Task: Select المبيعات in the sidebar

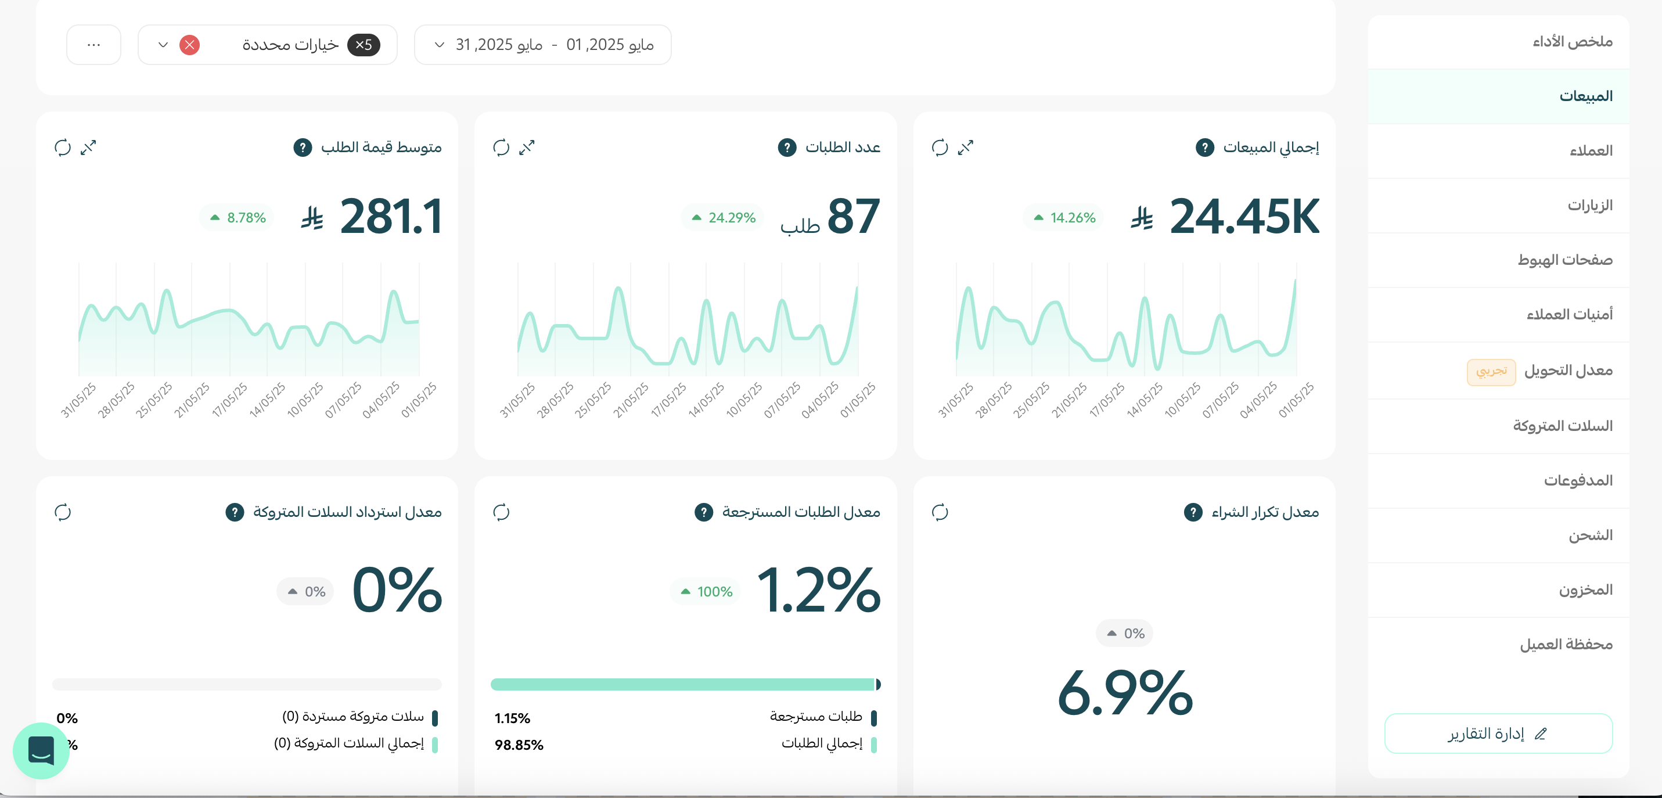Action: coord(1498,96)
